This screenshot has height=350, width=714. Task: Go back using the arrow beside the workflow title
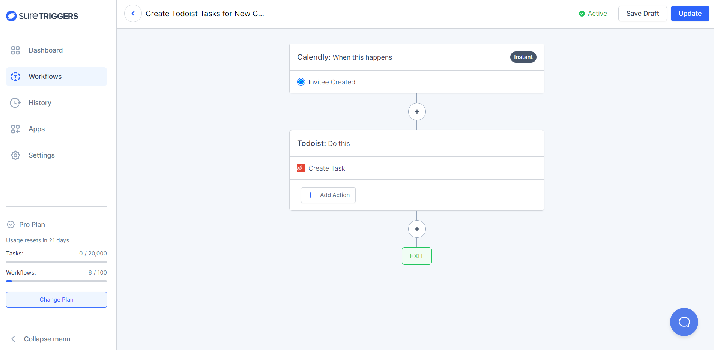(133, 13)
